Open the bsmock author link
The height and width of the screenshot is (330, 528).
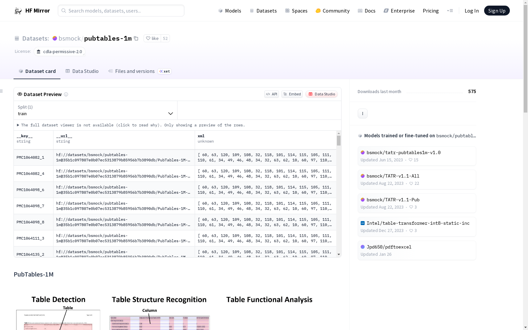pos(70,39)
